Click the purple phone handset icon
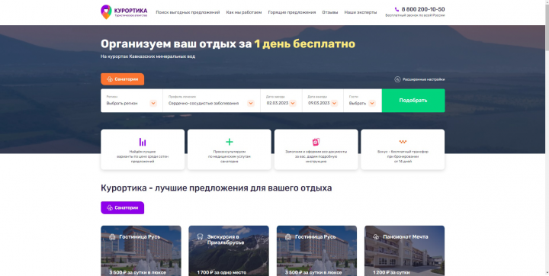The width and height of the screenshot is (549, 276). pos(396,9)
